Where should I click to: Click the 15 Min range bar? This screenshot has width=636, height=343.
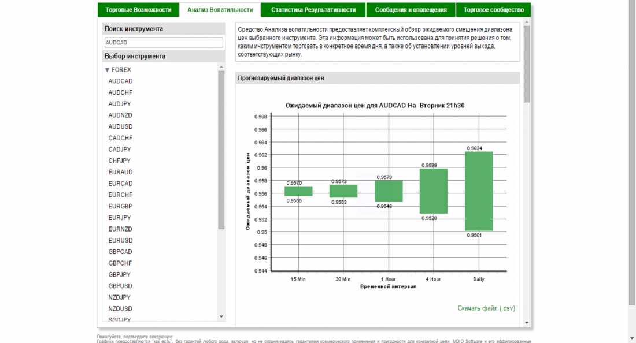pos(298,191)
